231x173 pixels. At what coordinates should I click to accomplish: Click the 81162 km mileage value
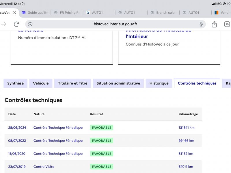[186, 154]
